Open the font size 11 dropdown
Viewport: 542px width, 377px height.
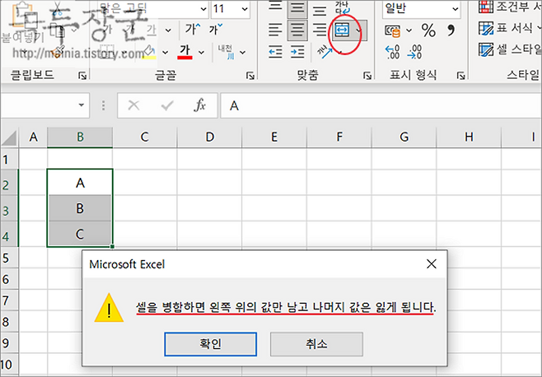(x=245, y=9)
